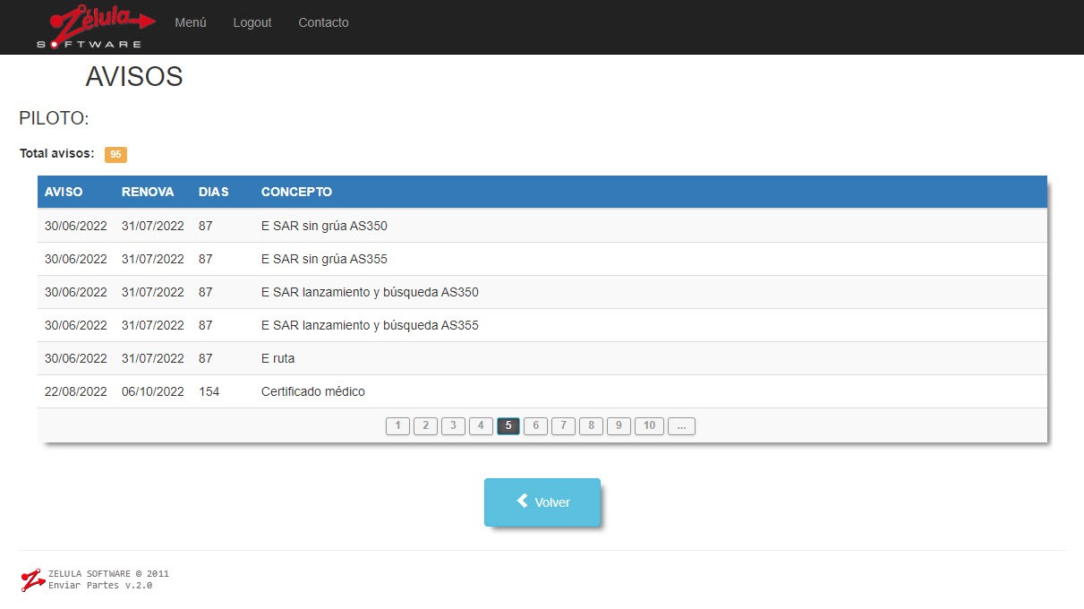
Task: Select the 'Certificado médico' concept cell
Action: [313, 391]
